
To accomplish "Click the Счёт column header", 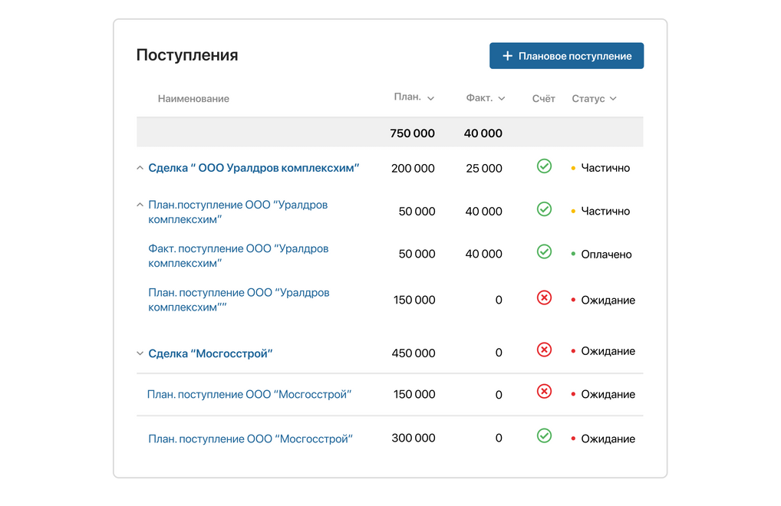I will tap(543, 98).
